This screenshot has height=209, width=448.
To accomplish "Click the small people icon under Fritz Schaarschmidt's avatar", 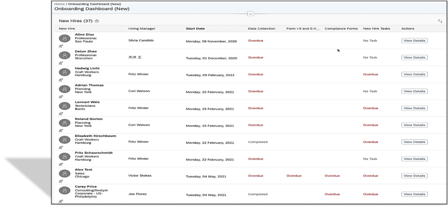I will click(x=61, y=164).
